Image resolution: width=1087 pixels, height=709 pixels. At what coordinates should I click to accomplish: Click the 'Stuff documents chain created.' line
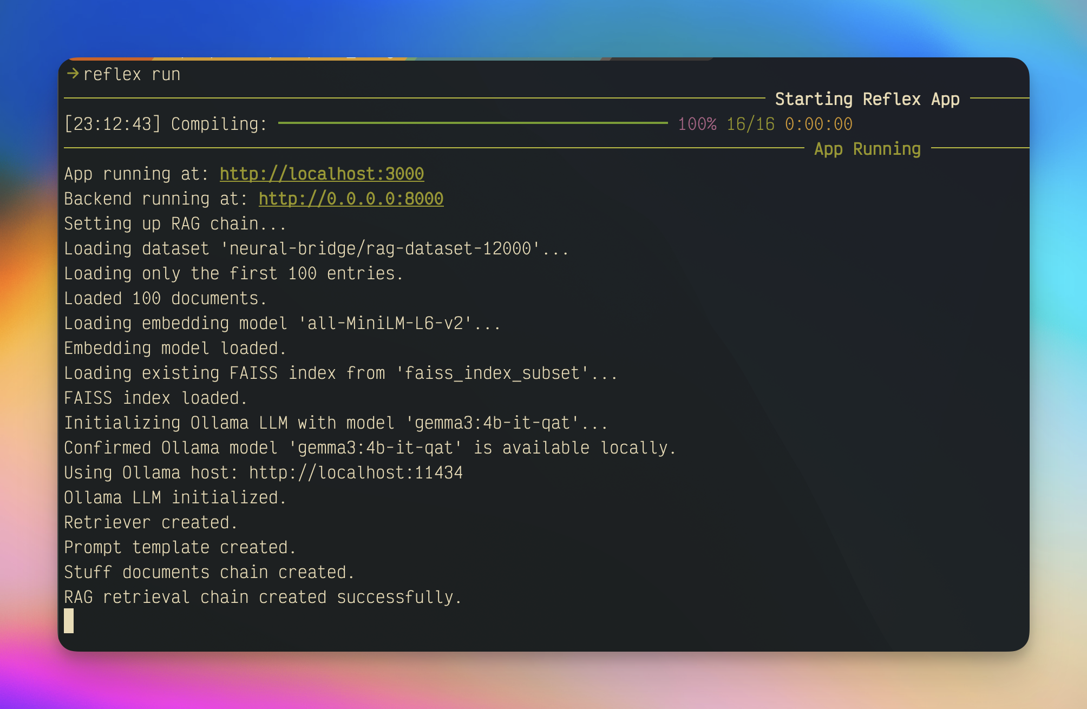(209, 572)
